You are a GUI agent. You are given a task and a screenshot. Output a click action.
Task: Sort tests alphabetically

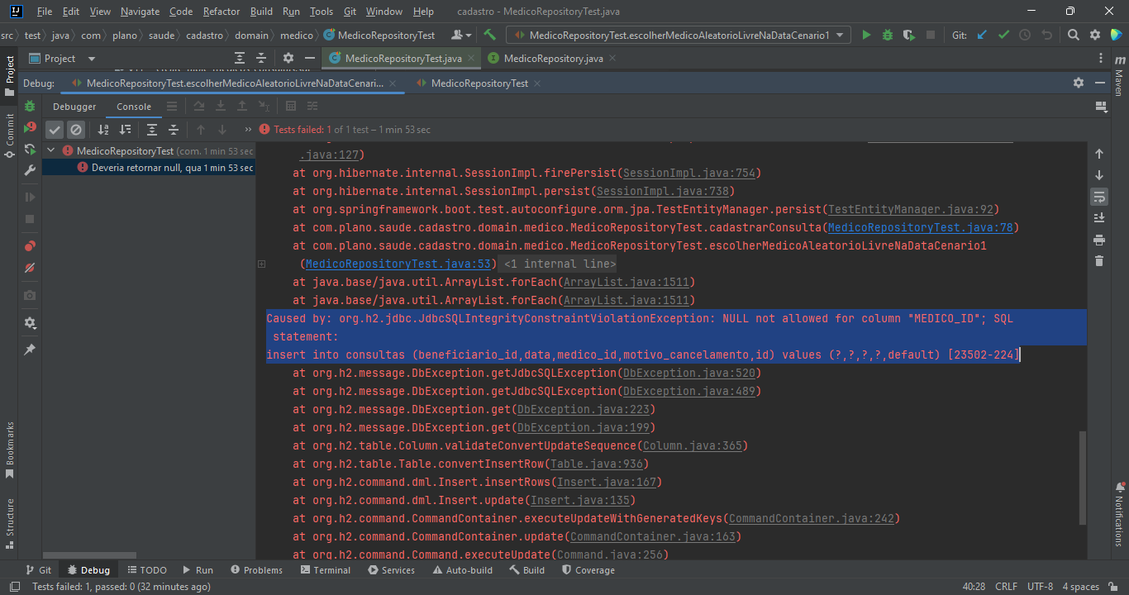[103, 130]
